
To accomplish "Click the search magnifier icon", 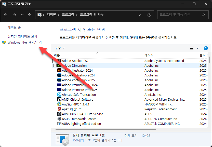I will pos(203,15).
